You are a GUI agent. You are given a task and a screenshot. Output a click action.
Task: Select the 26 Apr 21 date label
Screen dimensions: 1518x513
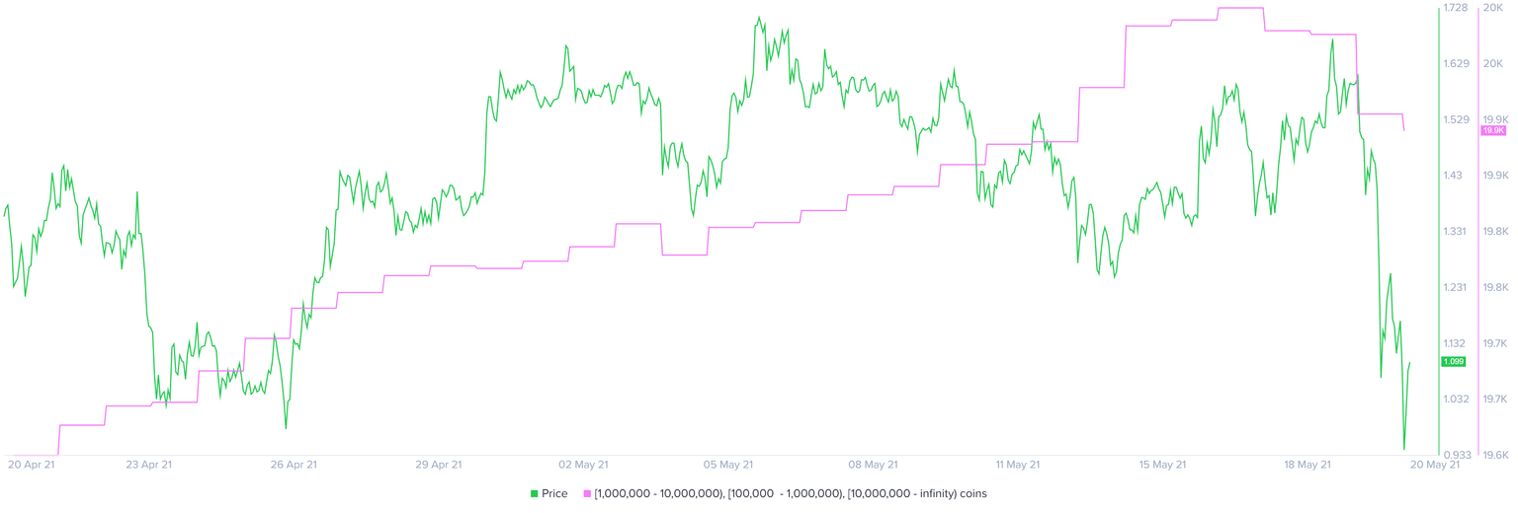click(x=293, y=464)
